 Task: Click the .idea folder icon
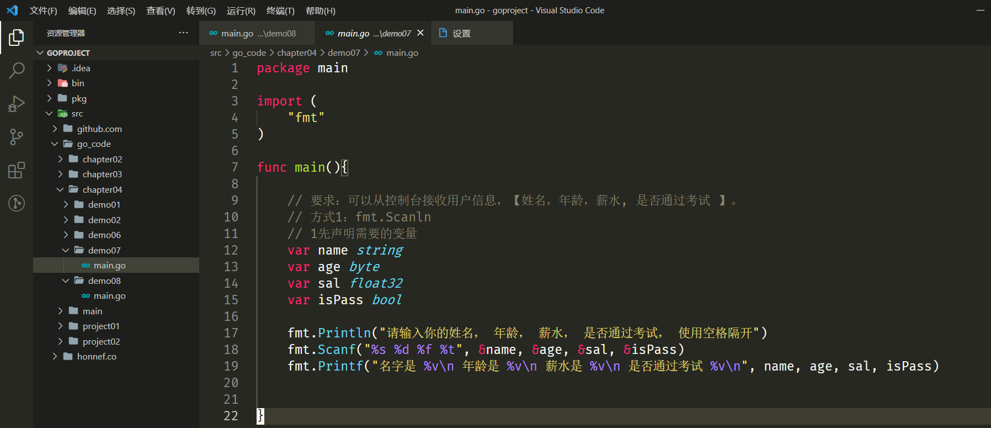coord(62,68)
